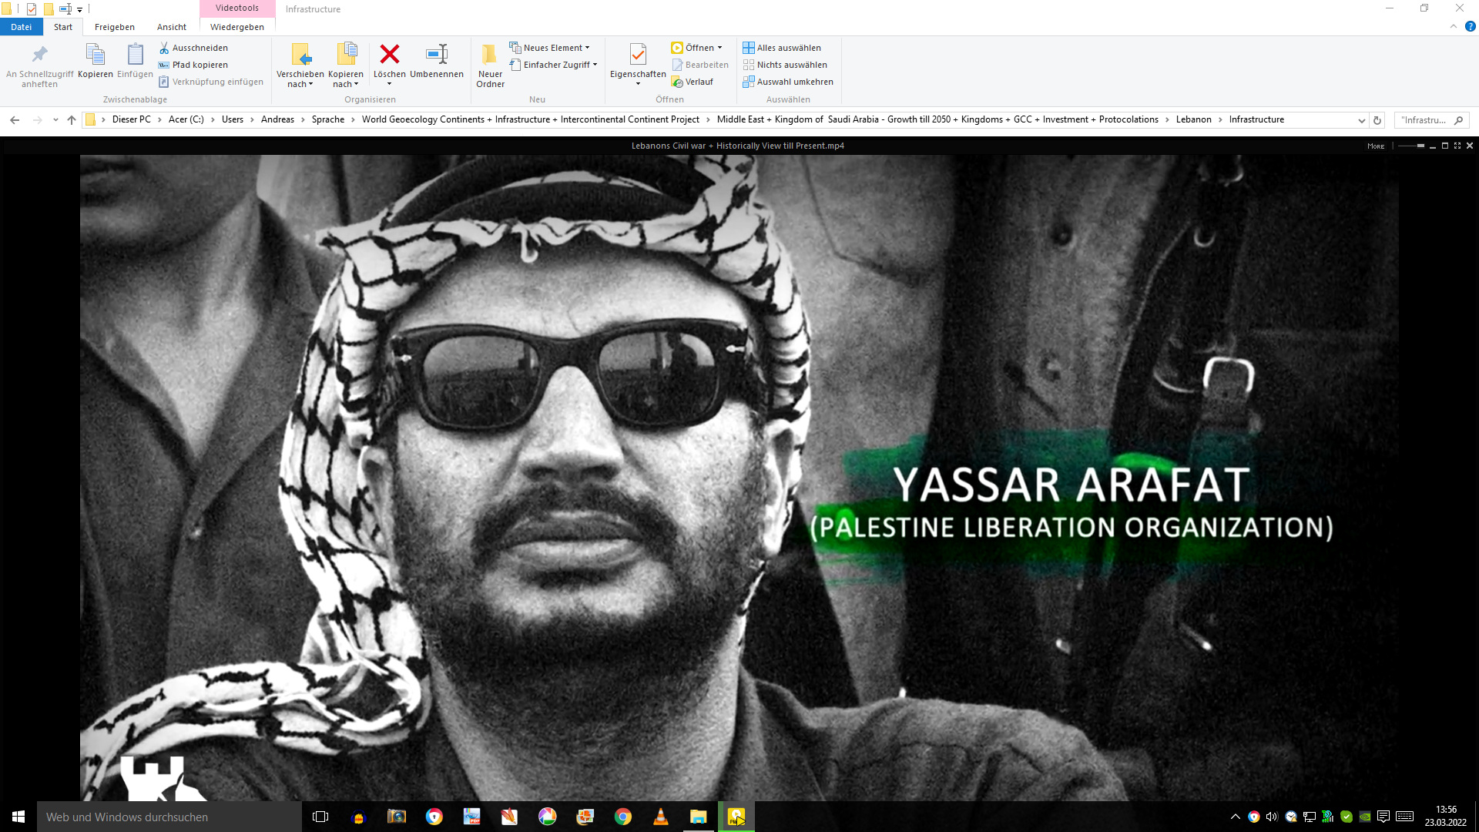Expand the address bar history dropdown
This screenshot has height=832, width=1479.
[x=1361, y=120]
